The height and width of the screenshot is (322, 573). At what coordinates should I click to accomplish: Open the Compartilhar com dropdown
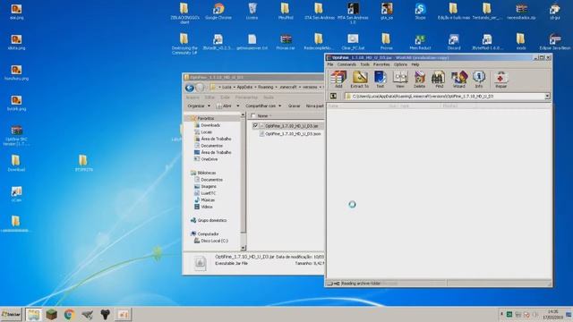coord(263,106)
